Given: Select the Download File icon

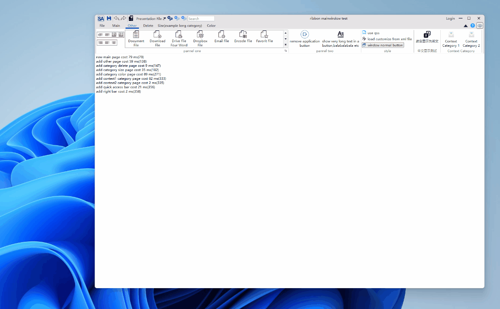Looking at the screenshot, I should point(157,38).
